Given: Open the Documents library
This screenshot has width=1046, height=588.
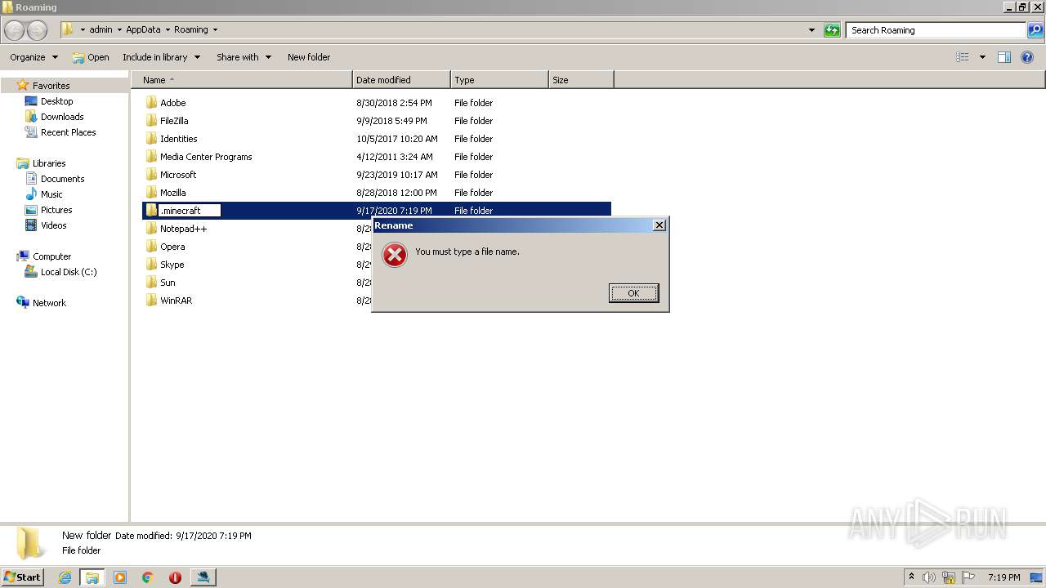Looking at the screenshot, I should pyautogui.click(x=62, y=179).
